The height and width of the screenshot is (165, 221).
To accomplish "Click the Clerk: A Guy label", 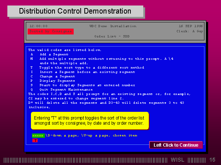I will click(190, 31).
